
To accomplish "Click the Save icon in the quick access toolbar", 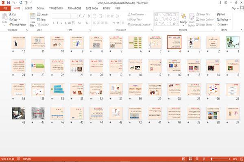I will [9, 3].
